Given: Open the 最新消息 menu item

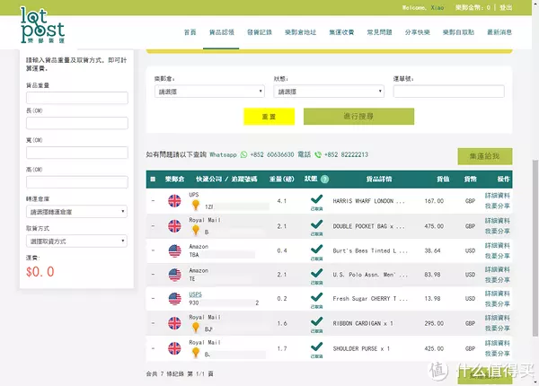Looking at the screenshot, I should [499, 32].
